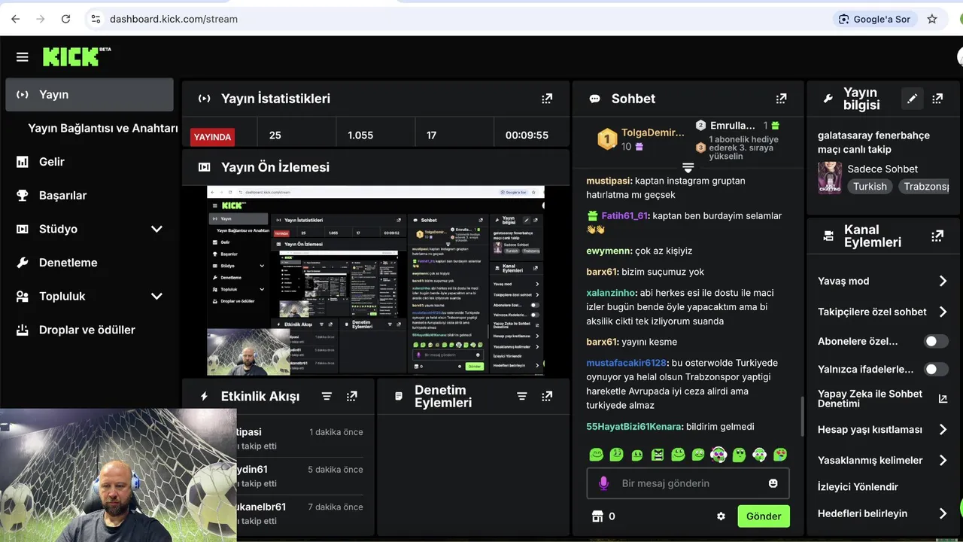Screen dimensions: 963x542
Task: Pop out the Yayın bilgisi panel
Action: pyautogui.click(x=937, y=99)
